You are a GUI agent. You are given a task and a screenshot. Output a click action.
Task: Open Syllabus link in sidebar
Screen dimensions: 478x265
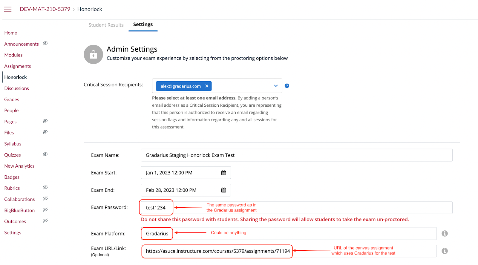click(x=13, y=144)
